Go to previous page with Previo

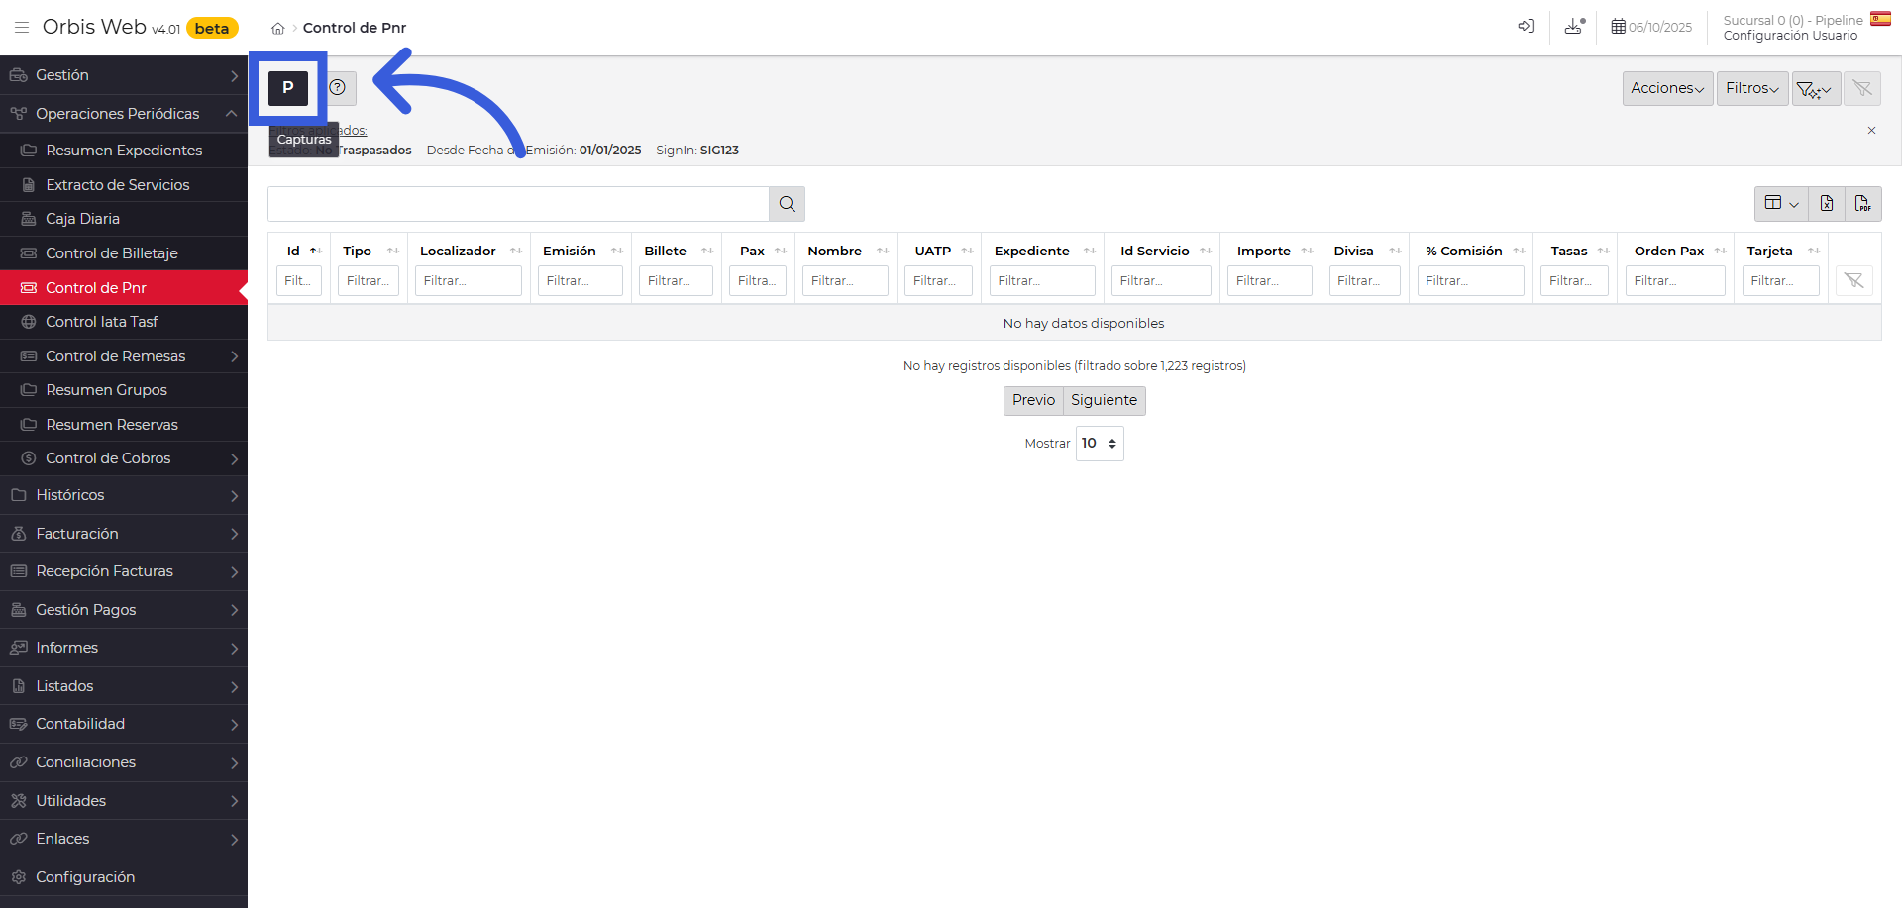[x=1033, y=400]
